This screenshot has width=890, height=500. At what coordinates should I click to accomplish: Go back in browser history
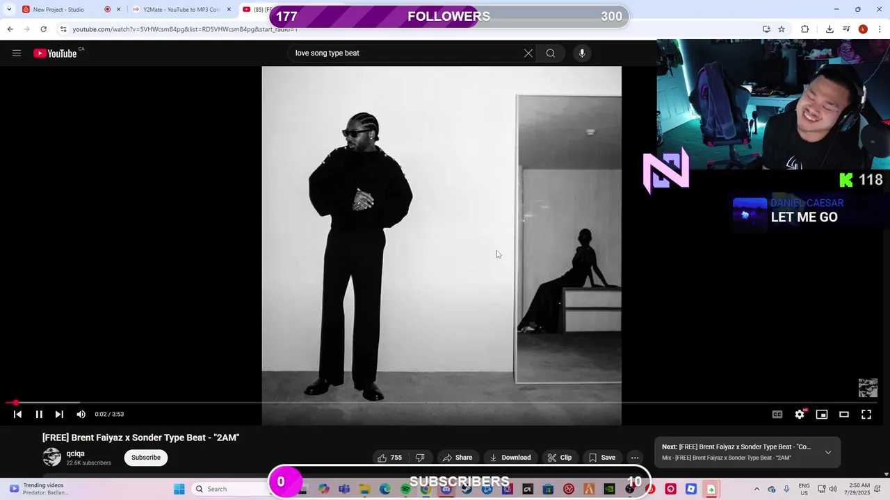[x=10, y=29]
